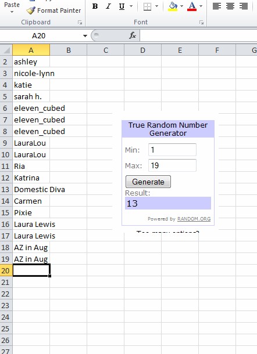
Task: Select column C header
Action: 106,50
